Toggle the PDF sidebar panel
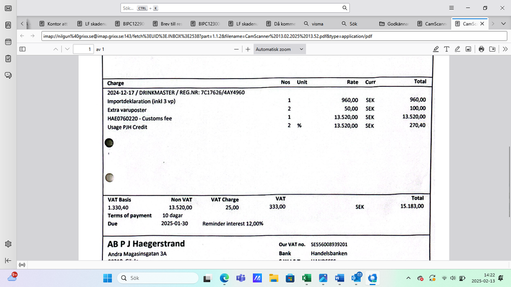Image resolution: width=511 pixels, height=287 pixels. (23, 49)
